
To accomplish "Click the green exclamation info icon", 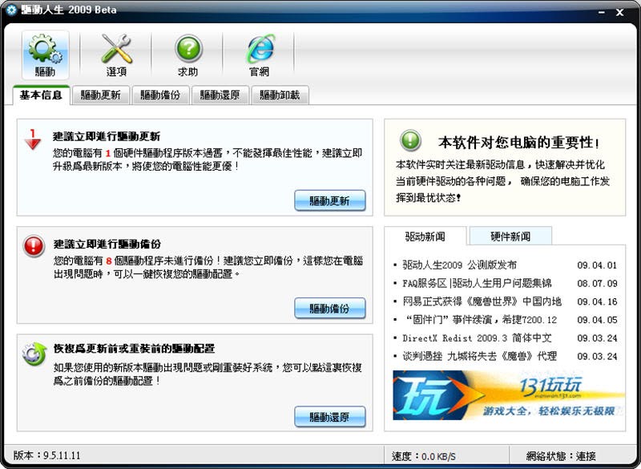I will point(410,140).
